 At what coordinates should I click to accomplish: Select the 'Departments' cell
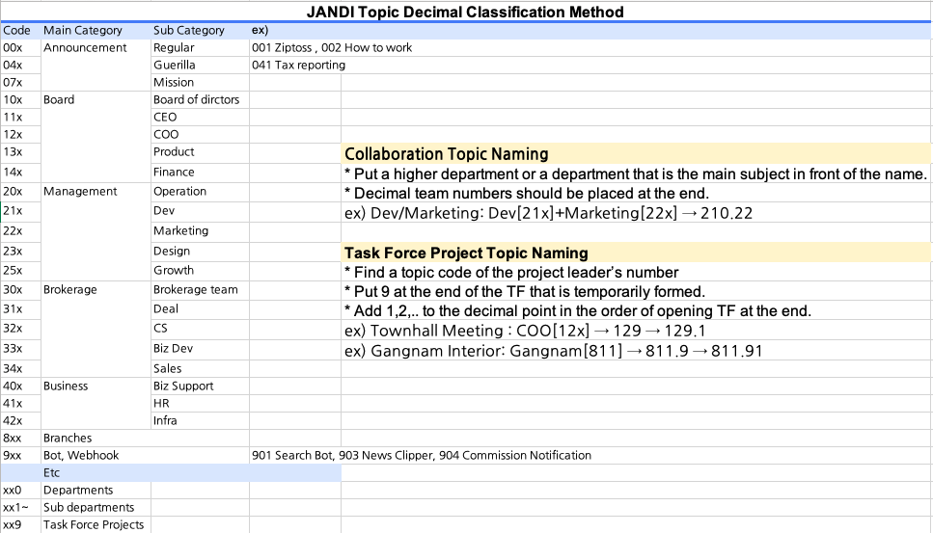(x=96, y=490)
